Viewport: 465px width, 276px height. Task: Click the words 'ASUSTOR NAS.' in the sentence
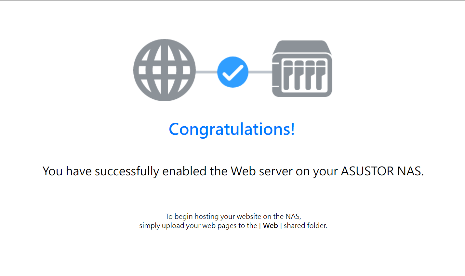[x=382, y=171]
